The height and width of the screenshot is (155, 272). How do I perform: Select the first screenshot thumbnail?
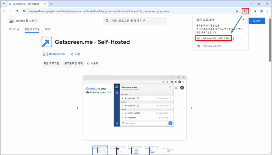tap(100, 150)
